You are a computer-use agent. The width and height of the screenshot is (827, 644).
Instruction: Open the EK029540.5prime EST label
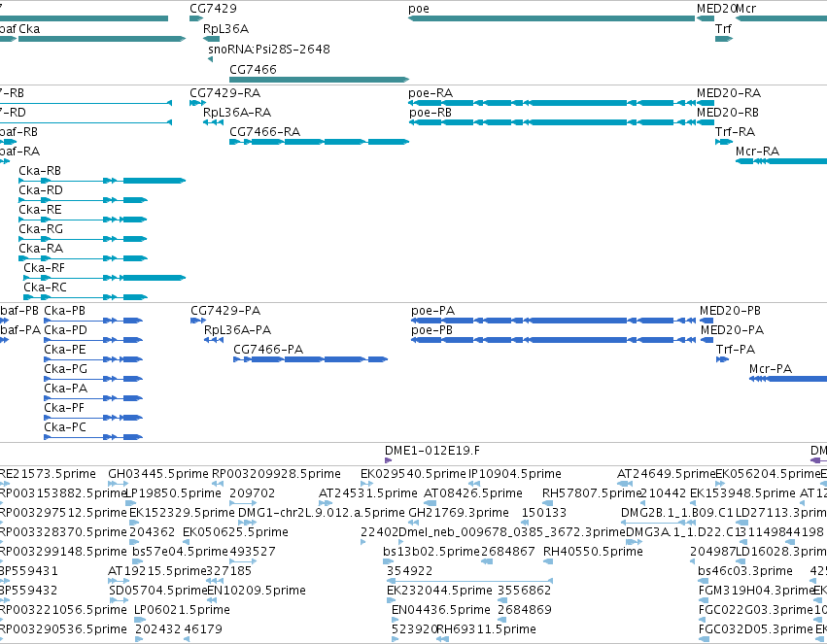pyautogui.click(x=413, y=474)
